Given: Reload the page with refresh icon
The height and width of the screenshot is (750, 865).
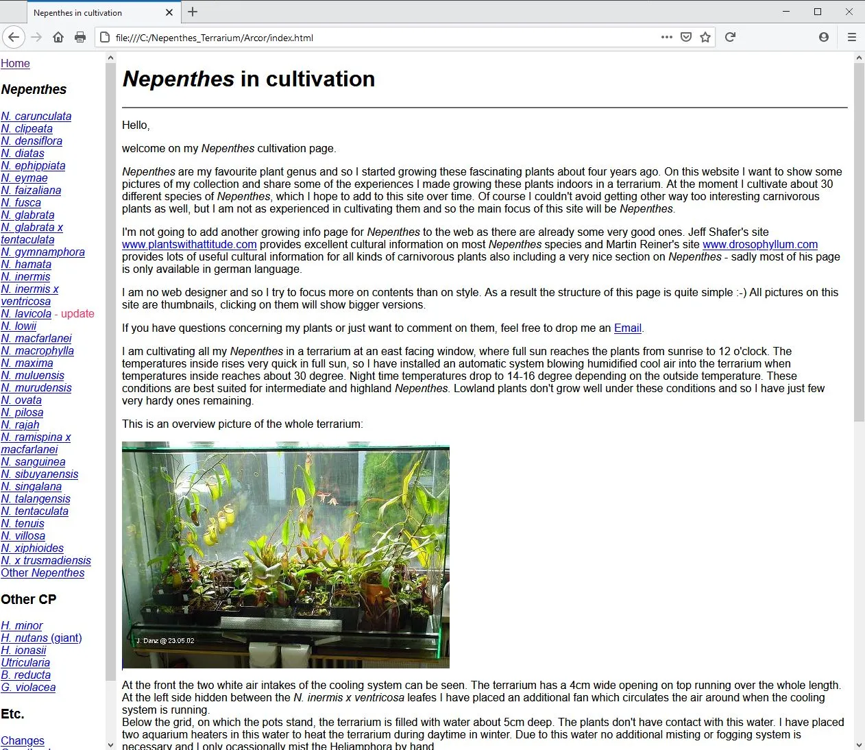Looking at the screenshot, I should (730, 37).
